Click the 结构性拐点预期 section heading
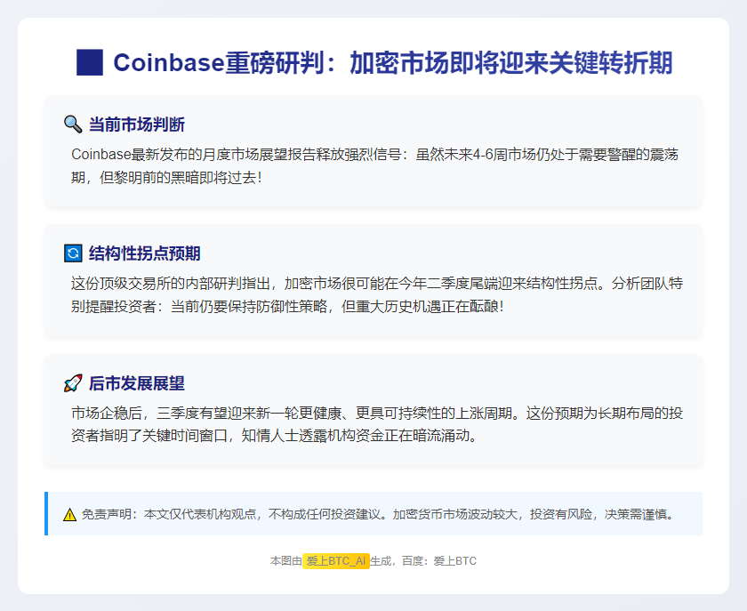Image resolution: width=747 pixels, height=611 pixels. click(x=144, y=253)
